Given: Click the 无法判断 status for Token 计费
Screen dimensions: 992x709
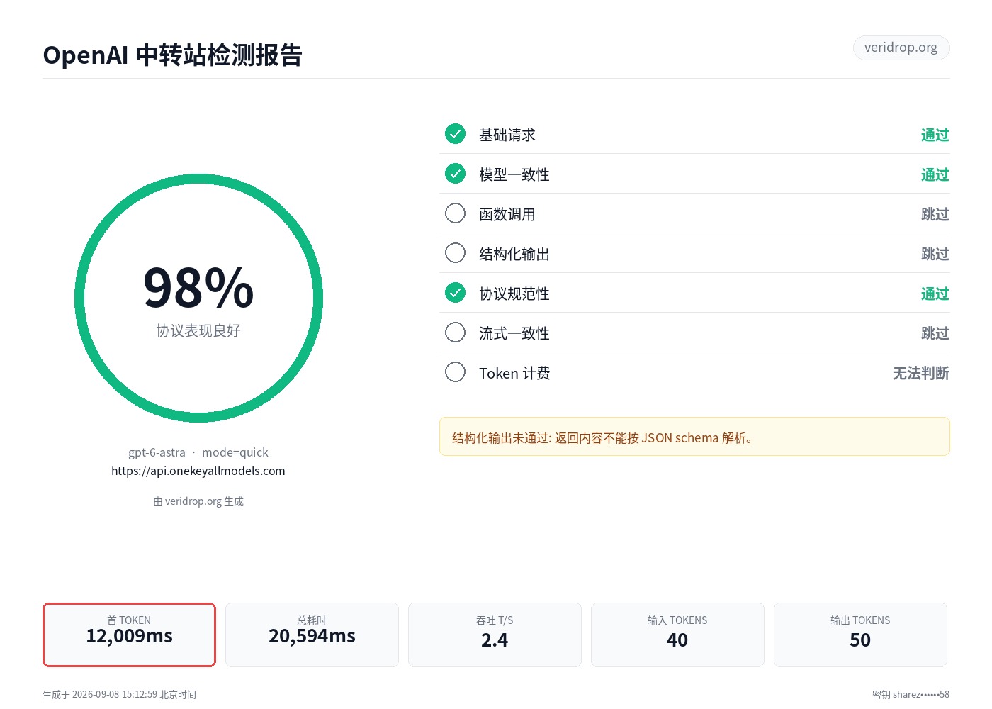Looking at the screenshot, I should 920,373.
